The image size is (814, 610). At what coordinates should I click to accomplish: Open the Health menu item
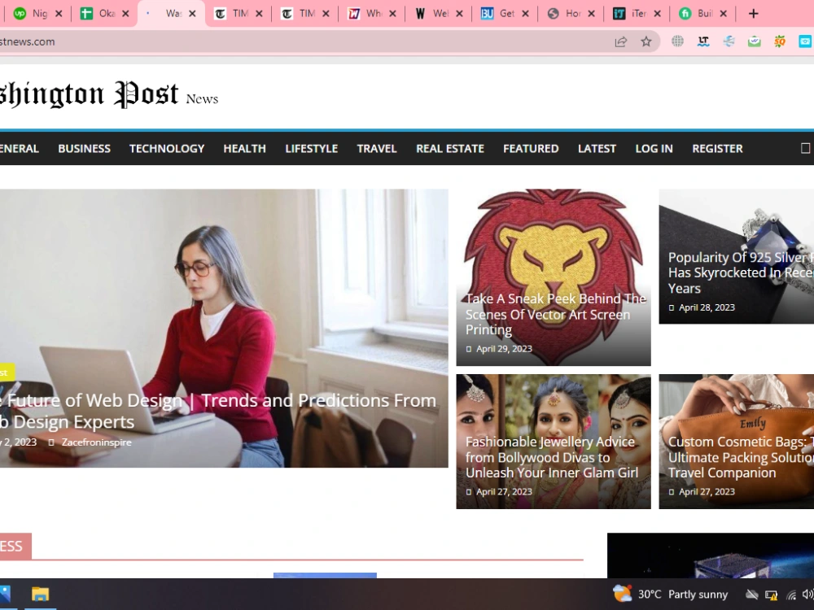tap(244, 148)
